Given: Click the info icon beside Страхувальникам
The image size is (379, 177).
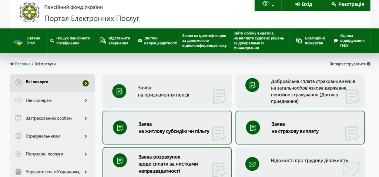Looking at the screenshot, I should [19, 136].
